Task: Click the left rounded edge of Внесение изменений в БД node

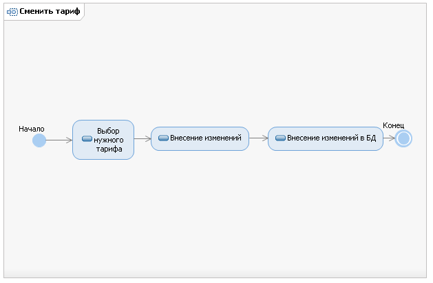Action: click(x=268, y=138)
